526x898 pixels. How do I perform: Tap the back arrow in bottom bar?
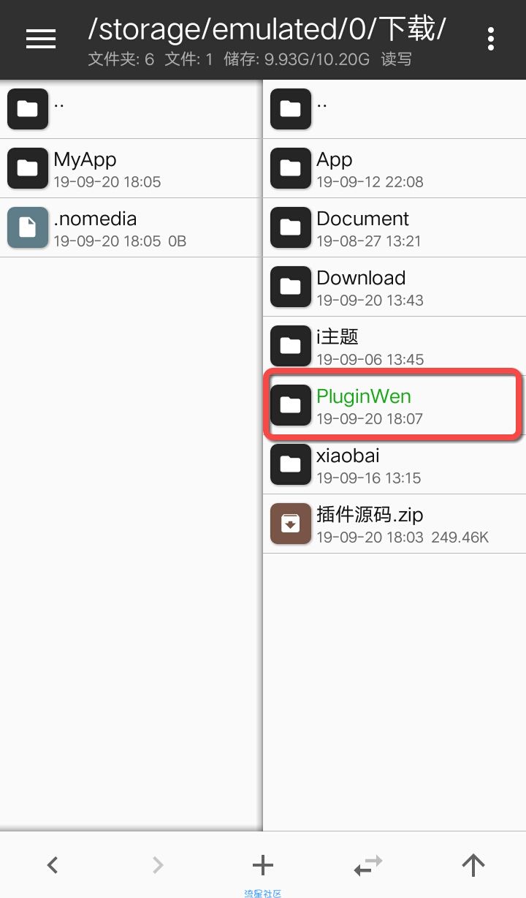[53, 866]
